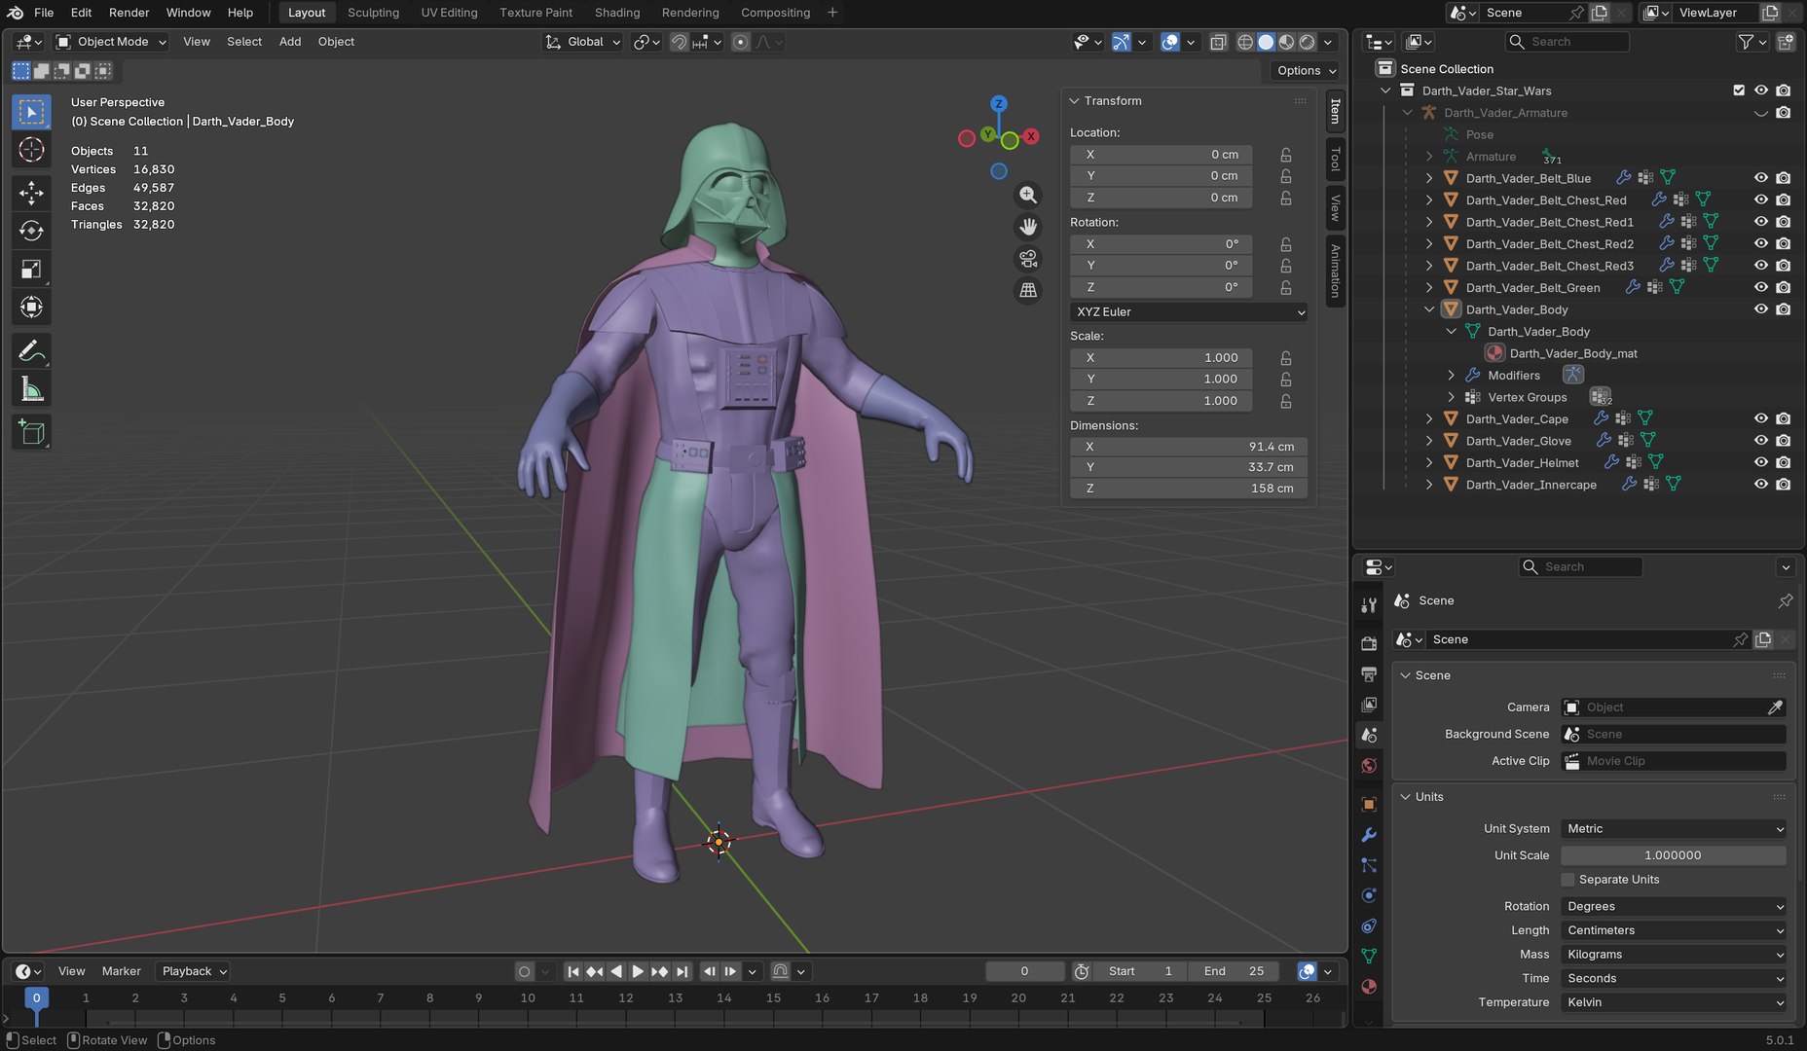Hide Darth_Vader_Cape in viewport
Viewport: 1807px width, 1051px height.
click(1761, 418)
